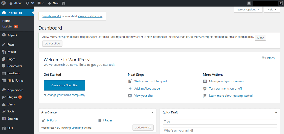This screenshot has width=284, height=134.
Task: Open the 4 Pages link
Action: tap(107, 120)
